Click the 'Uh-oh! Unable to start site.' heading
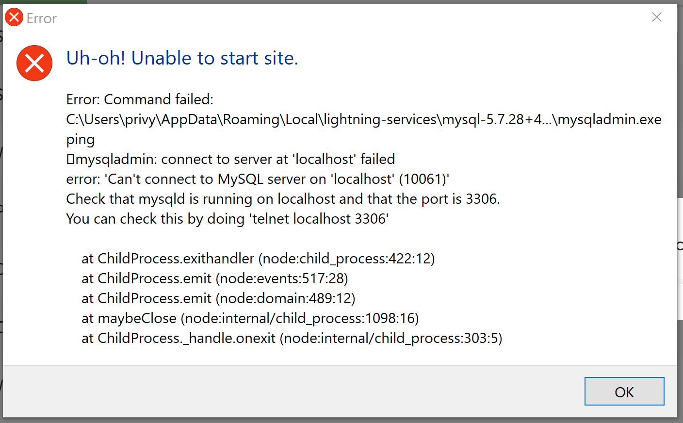Screen dimensions: 683x423 pyautogui.click(x=182, y=58)
